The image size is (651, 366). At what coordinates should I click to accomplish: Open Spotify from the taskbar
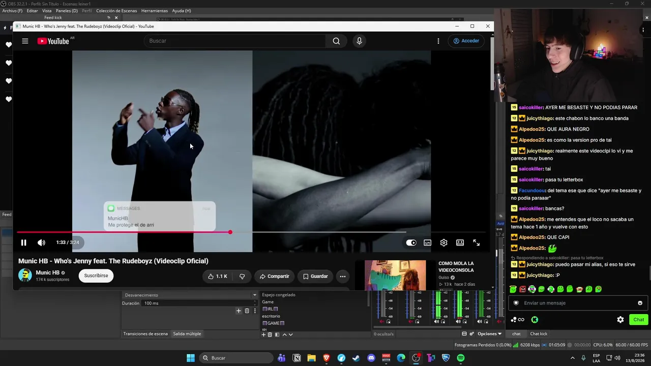click(x=460, y=358)
